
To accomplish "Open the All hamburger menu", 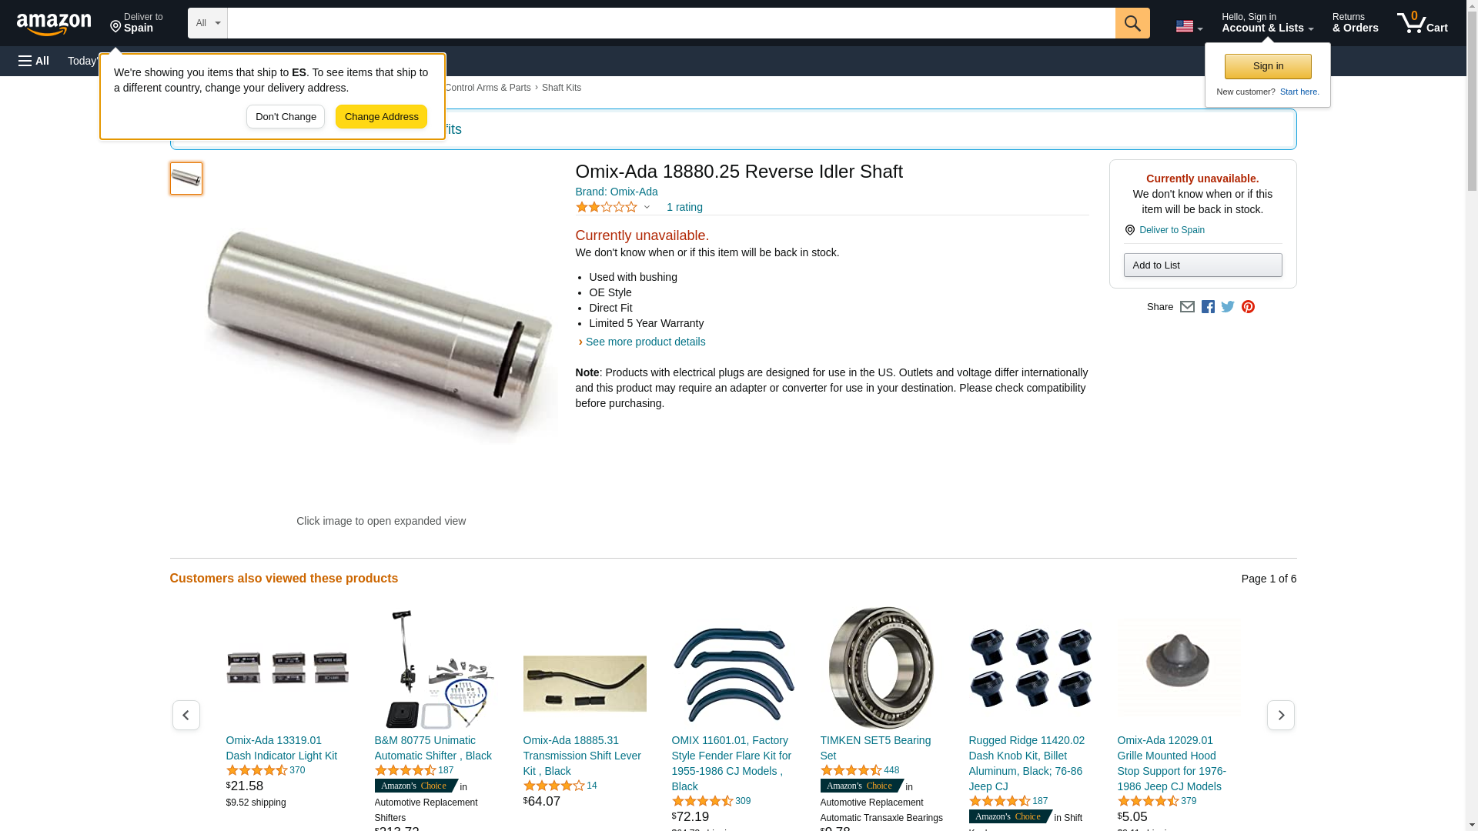I will pos(34,61).
